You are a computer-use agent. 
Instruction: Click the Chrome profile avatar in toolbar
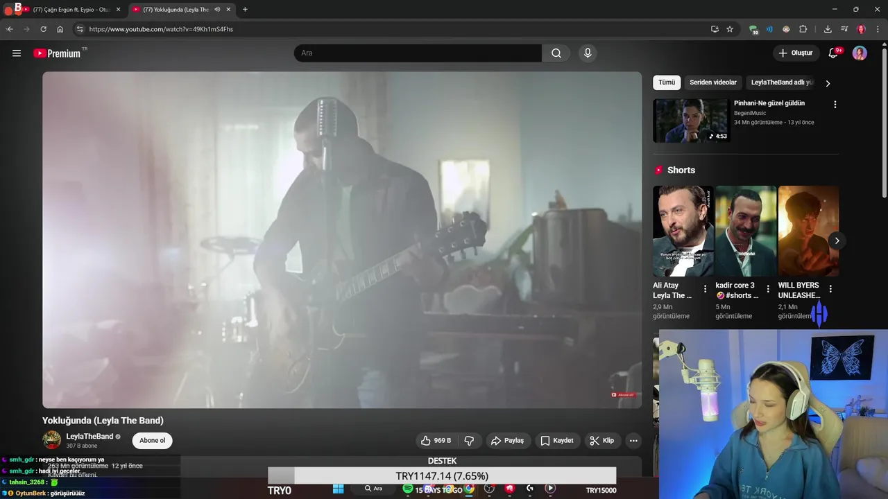tap(861, 29)
